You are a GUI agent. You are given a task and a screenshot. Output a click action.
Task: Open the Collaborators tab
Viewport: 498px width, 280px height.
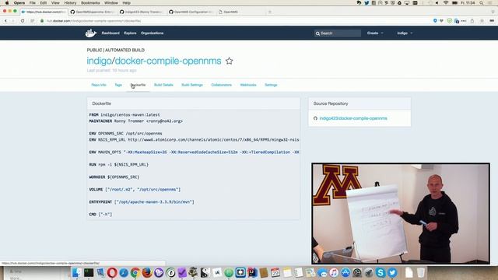coord(221,85)
